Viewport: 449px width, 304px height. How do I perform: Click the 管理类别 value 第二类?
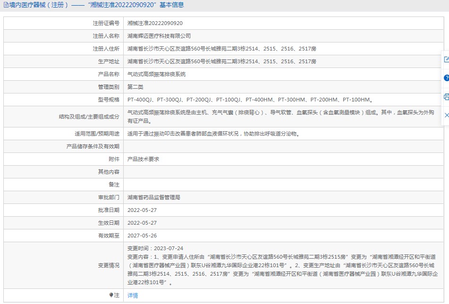(x=135, y=87)
